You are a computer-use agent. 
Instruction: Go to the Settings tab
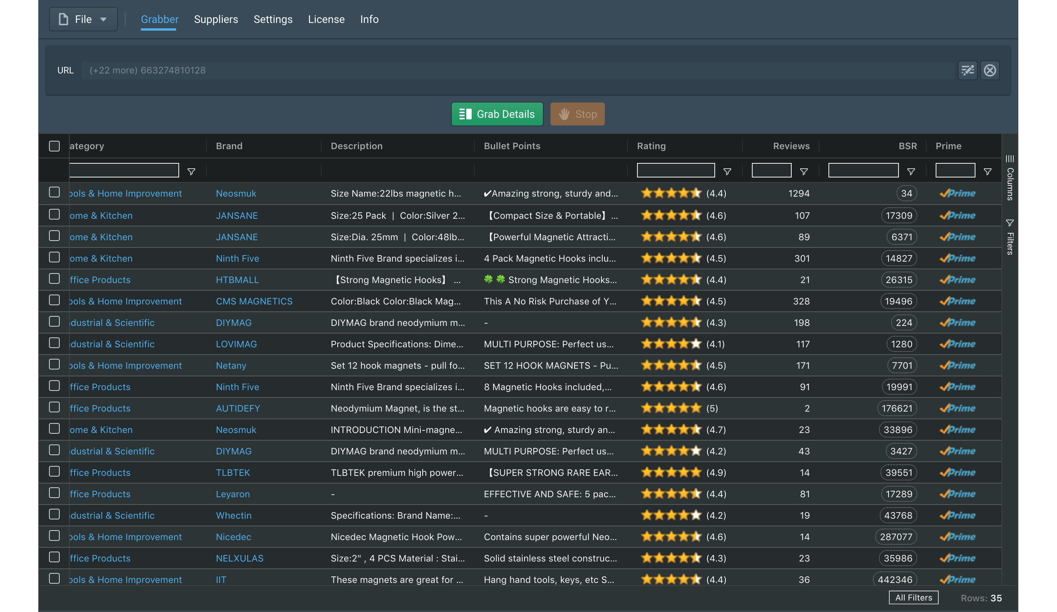coord(273,19)
